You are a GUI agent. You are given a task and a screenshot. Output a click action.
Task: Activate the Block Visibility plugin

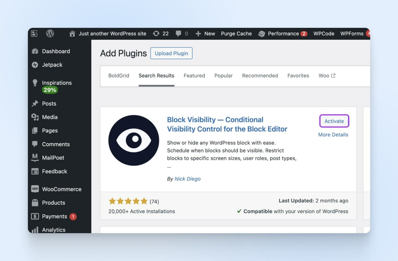pyautogui.click(x=334, y=121)
